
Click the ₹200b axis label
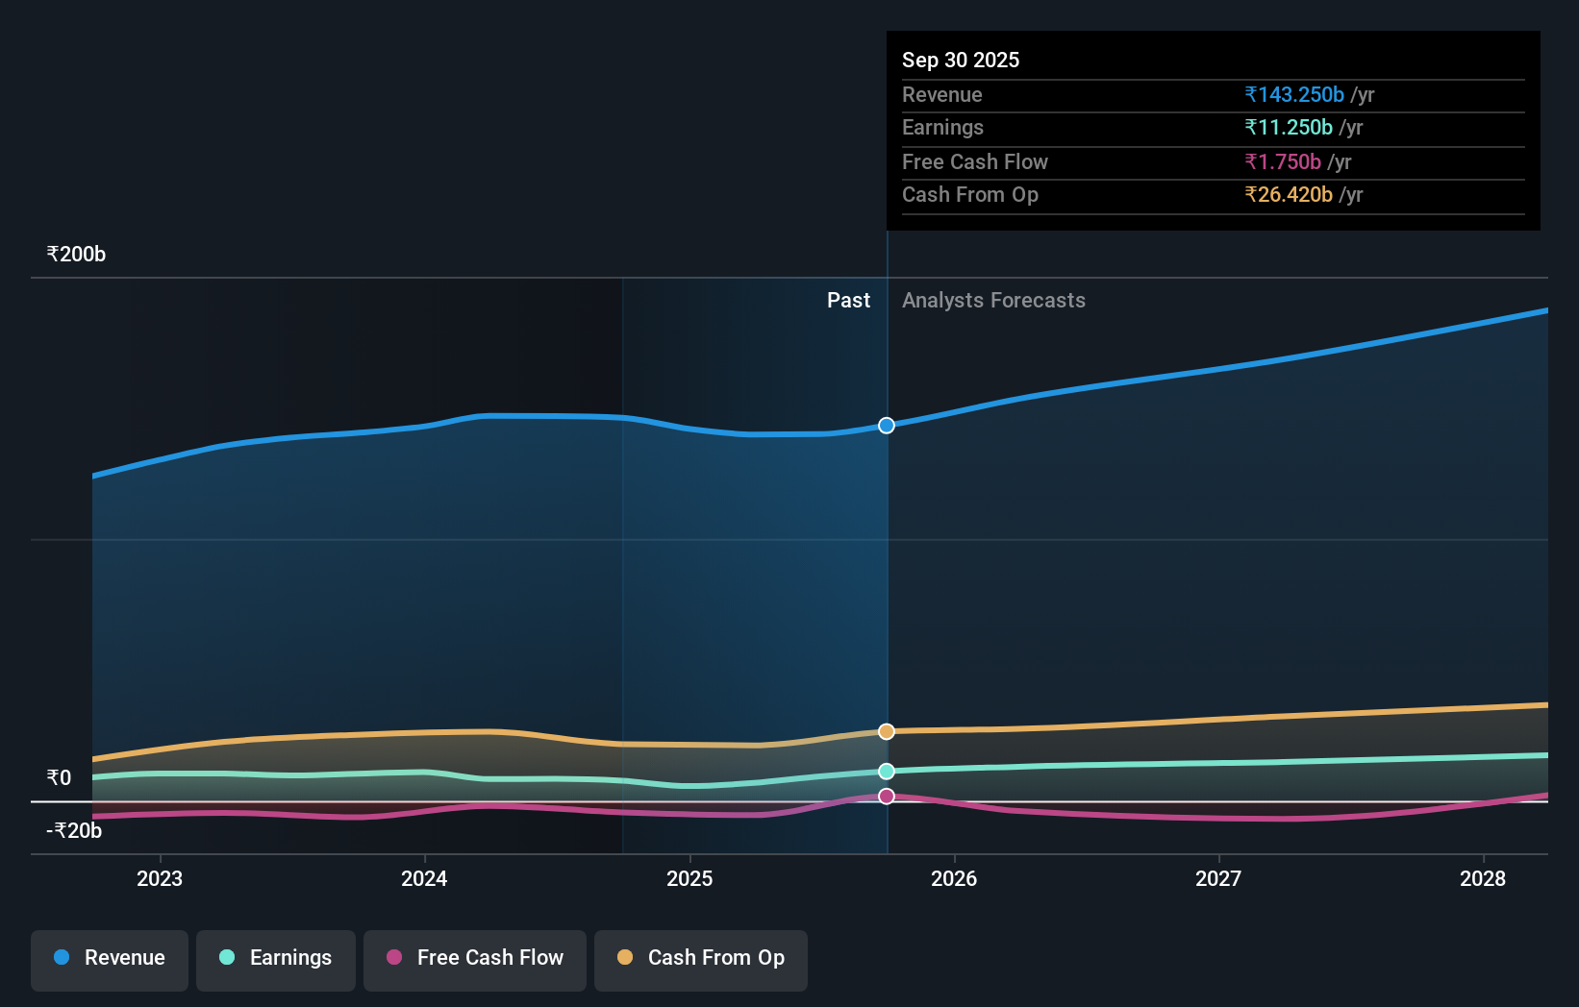75,253
